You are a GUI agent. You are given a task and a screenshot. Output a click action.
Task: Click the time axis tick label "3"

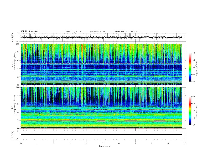coord(70,143)
